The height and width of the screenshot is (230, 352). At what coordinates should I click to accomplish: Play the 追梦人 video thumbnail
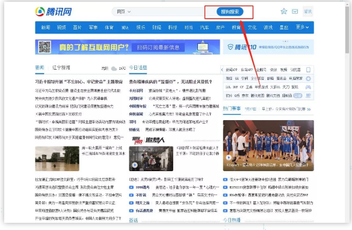coord(151,159)
